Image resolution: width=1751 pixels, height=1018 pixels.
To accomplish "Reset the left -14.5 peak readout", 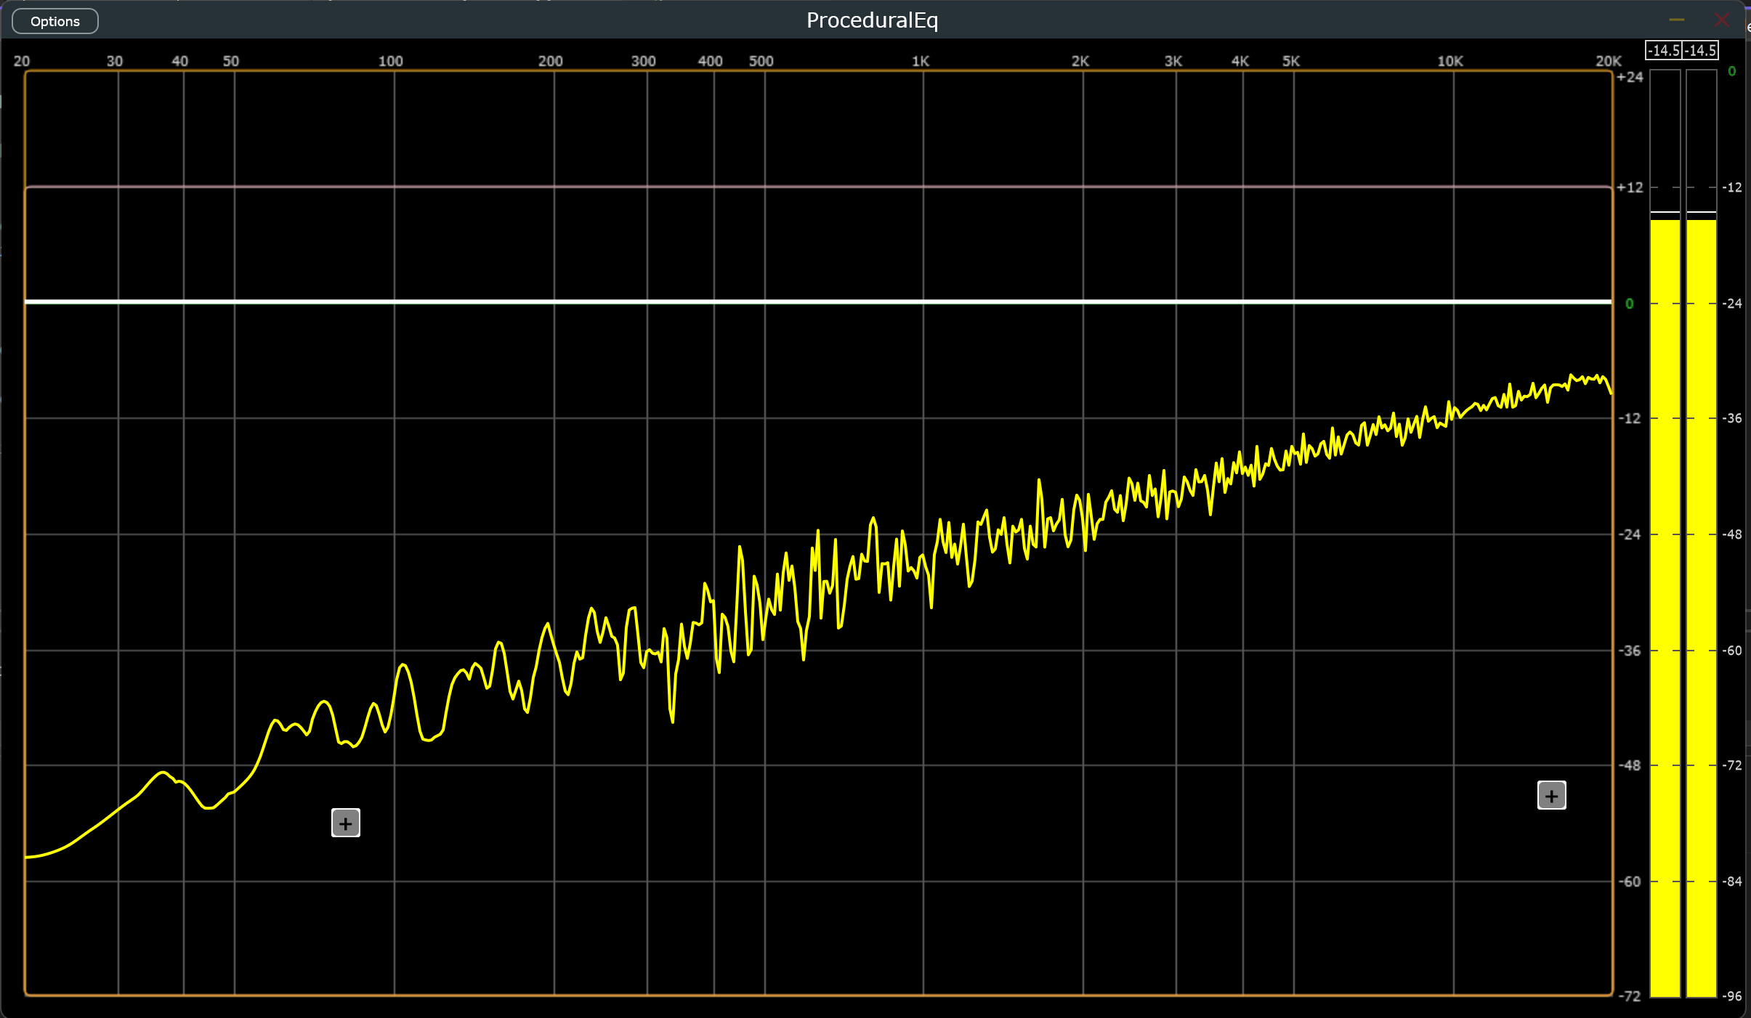I will tap(1663, 50).
